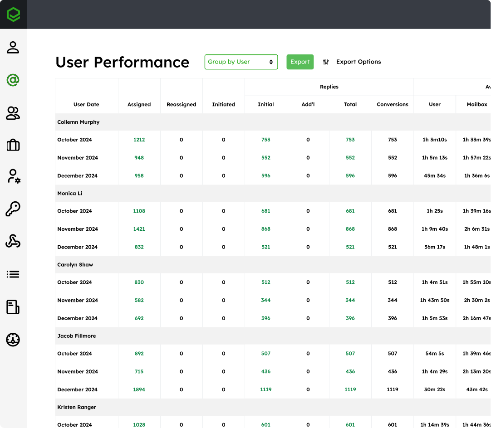The width and height of the screenshot is (491, 428).
Task: Click the Reassigned column header
Action: 182,104
